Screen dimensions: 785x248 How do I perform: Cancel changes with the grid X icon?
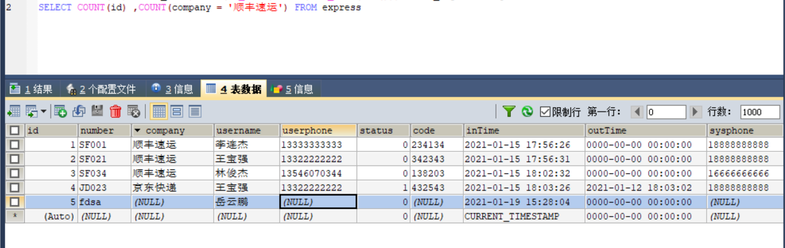pyautogui.click(x=134, y=111)
